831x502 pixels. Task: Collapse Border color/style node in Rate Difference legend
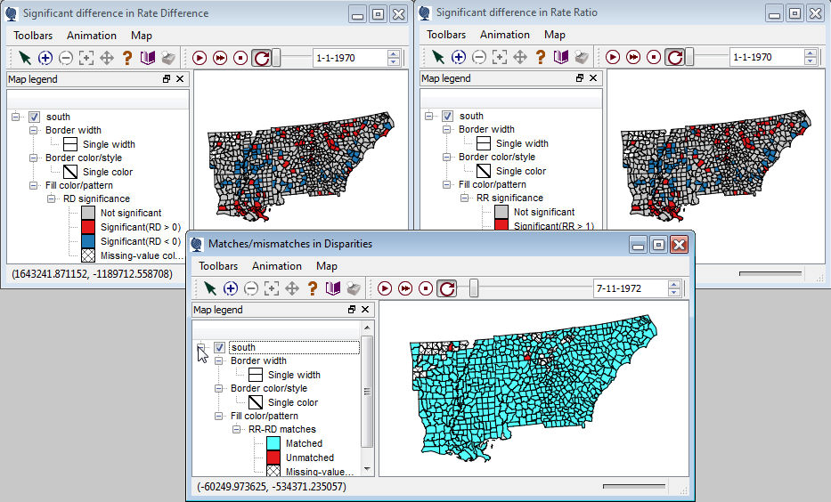[x=33, y=158]
